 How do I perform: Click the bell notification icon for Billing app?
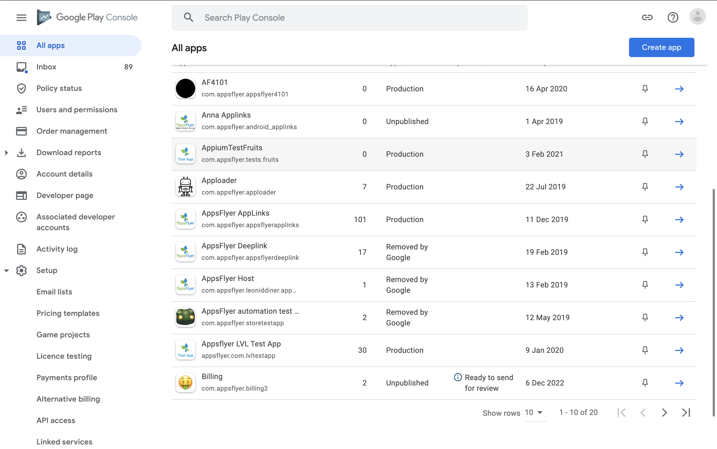[645, 383]
